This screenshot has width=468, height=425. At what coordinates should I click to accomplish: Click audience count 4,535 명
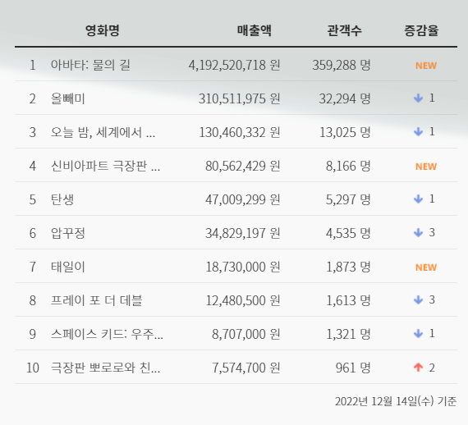(x=348, y=233)
